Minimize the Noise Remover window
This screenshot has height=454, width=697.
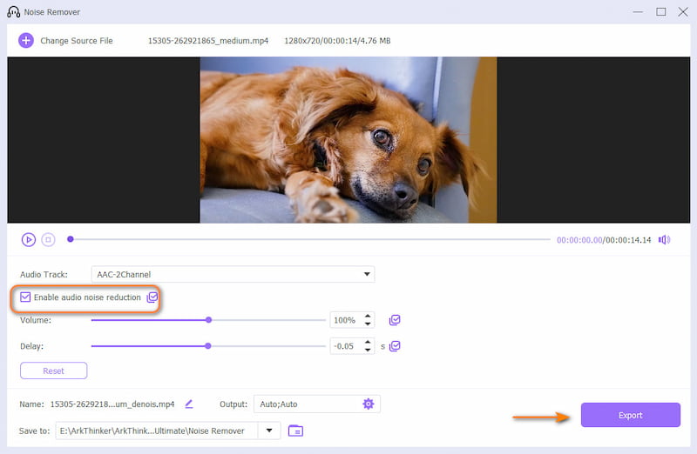tap(638, 12)
